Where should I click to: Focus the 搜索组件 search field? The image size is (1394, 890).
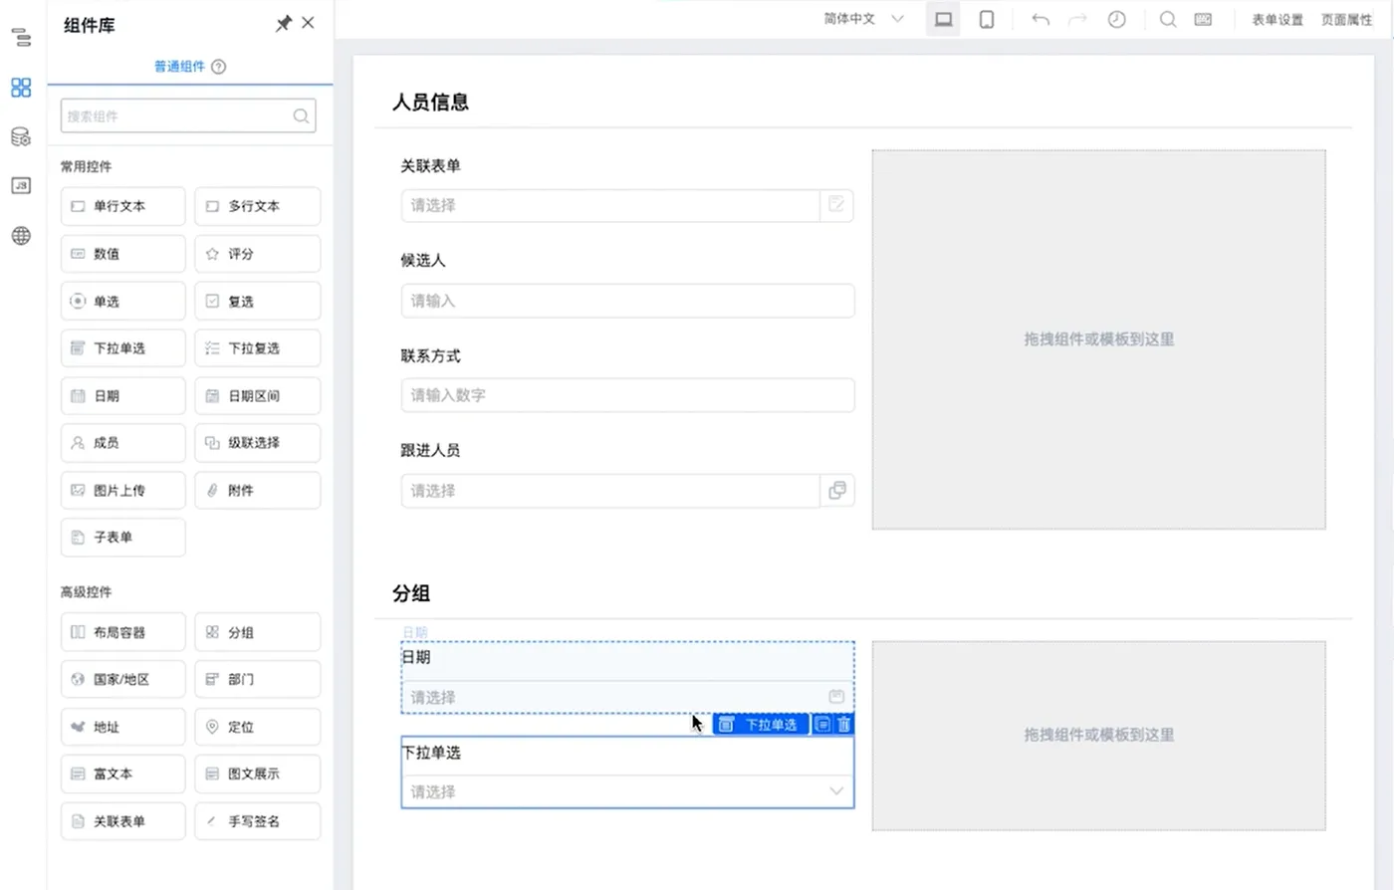coord(188,115)
